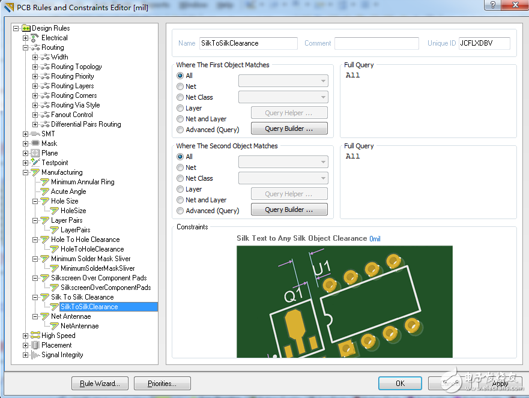Click the High Speed category icon

pos(35,336)
